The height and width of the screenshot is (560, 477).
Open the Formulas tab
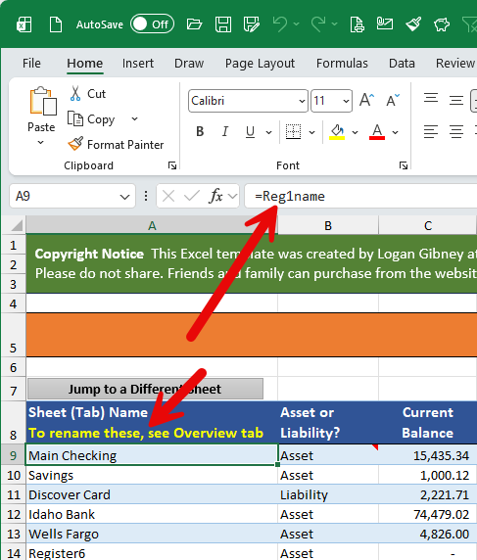[x=342, y=64]
